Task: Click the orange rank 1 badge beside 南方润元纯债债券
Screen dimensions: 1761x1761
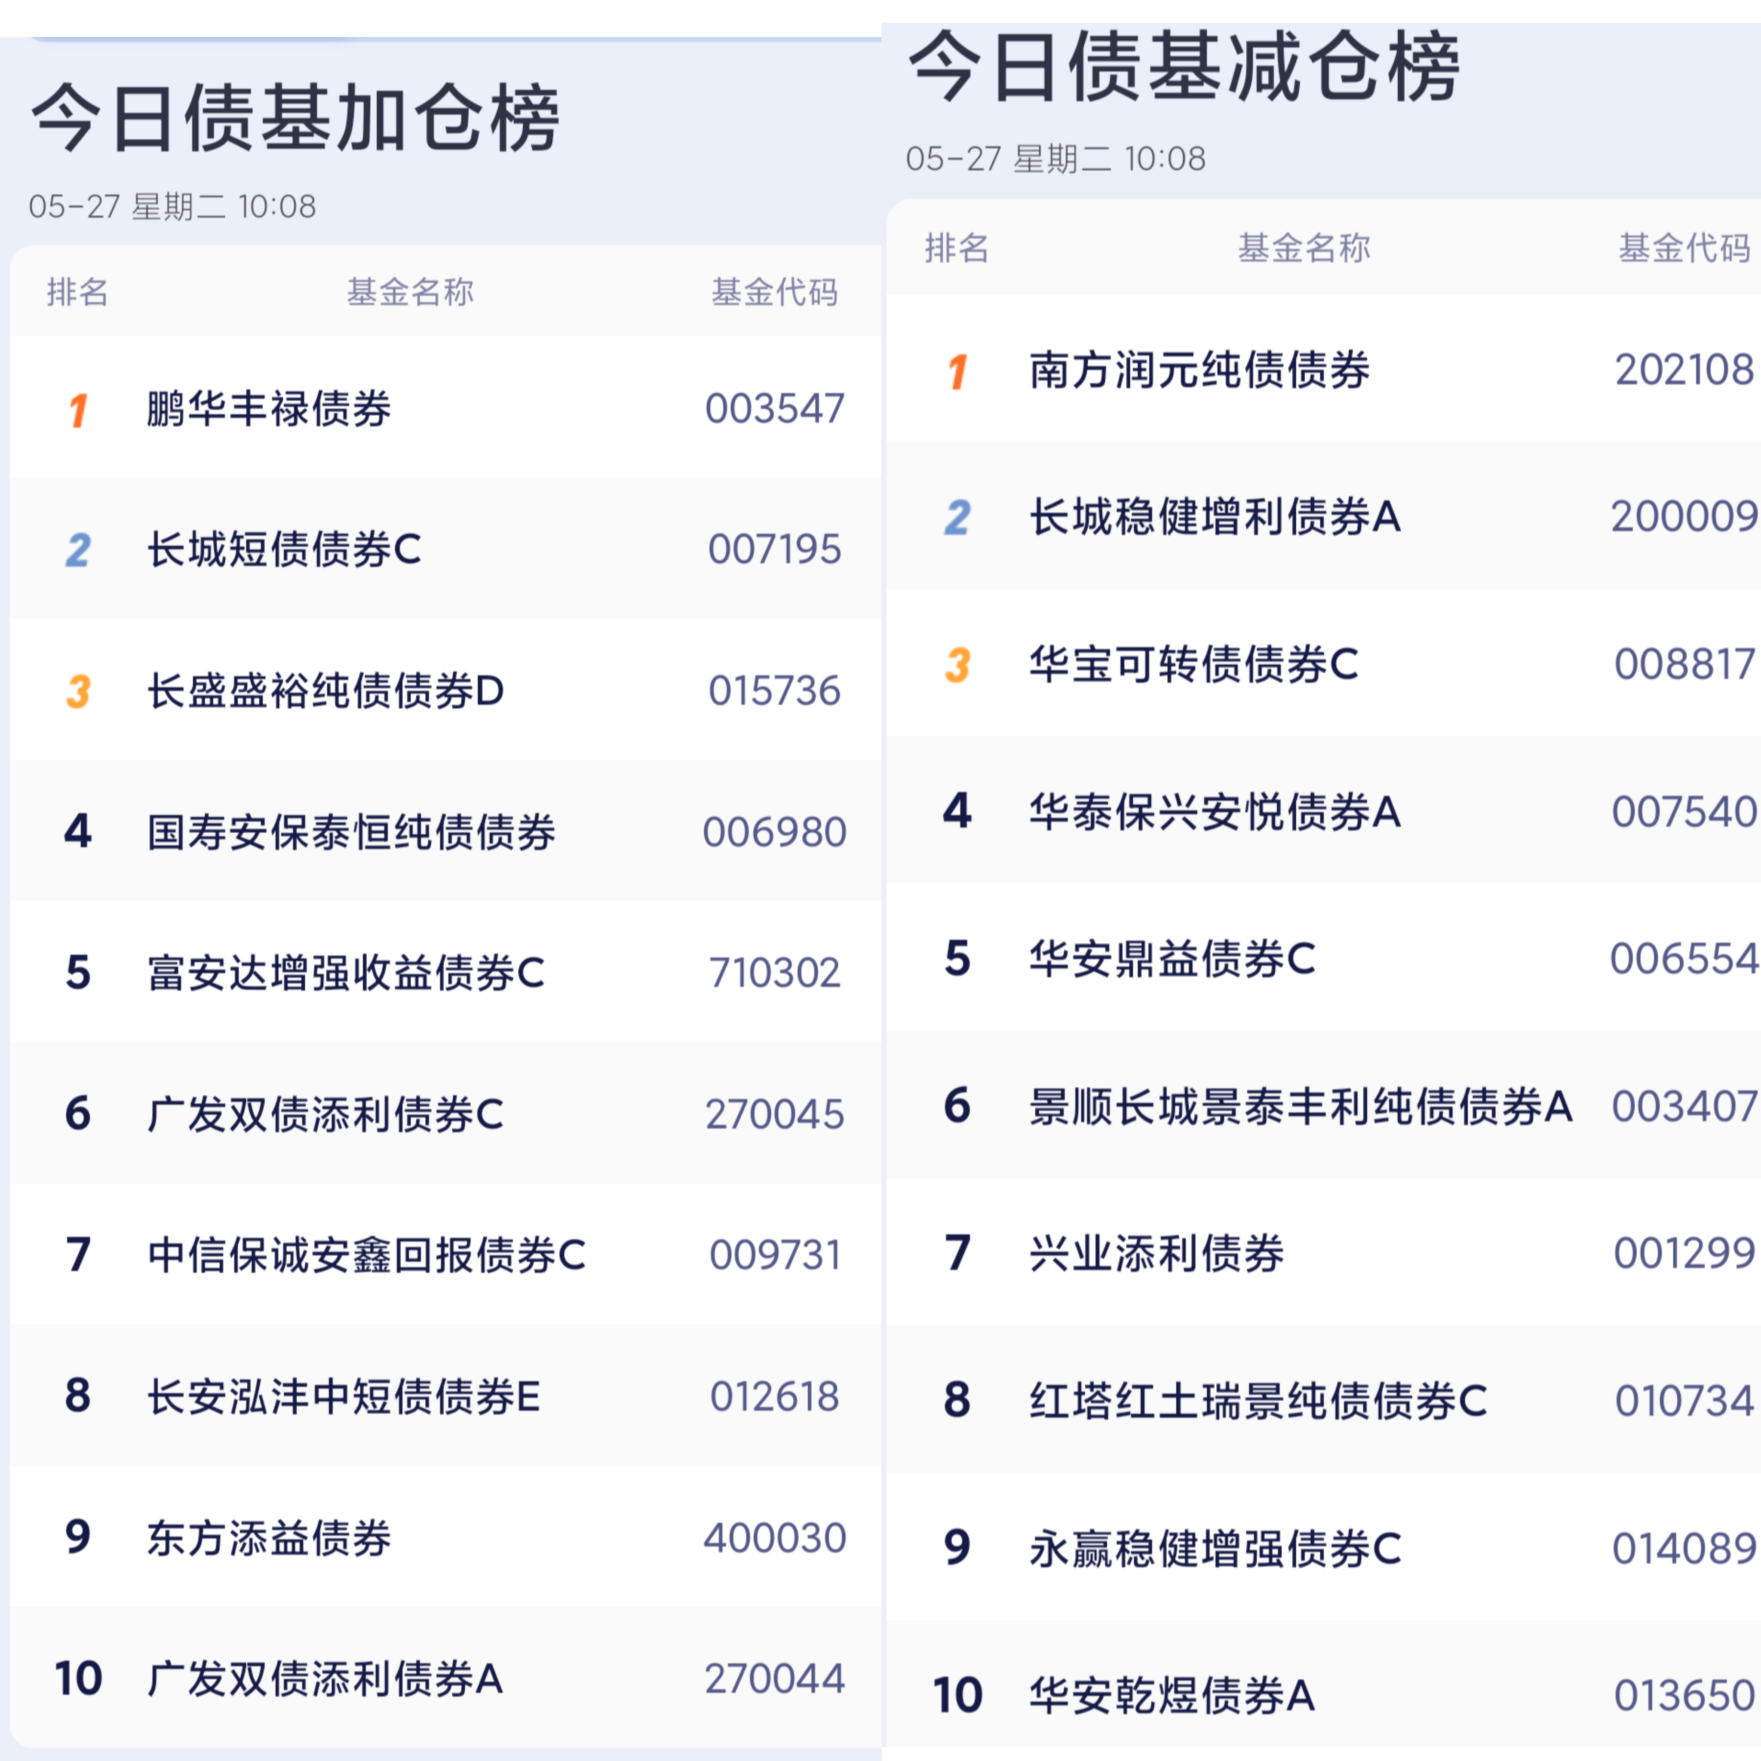Action: pos(957,371)
